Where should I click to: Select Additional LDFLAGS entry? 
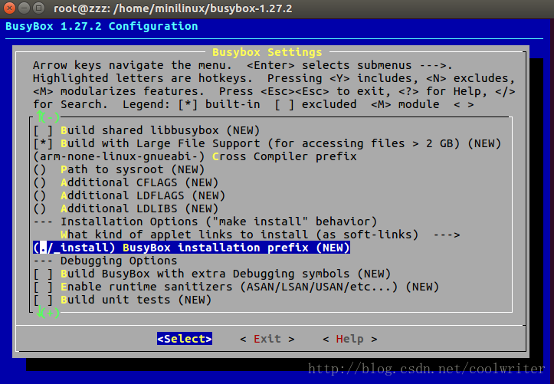[x=129, y=195]
